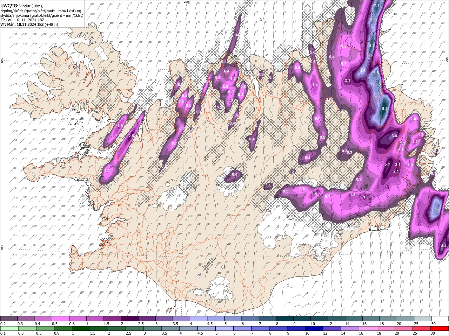449x336 pixels.
Task: Click the 1.4 precipitation value on the map
Action: click(315, 85)
